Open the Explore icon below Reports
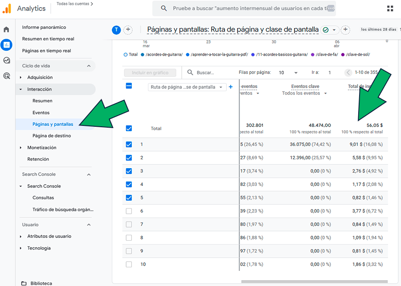 [x=6, y=60]
